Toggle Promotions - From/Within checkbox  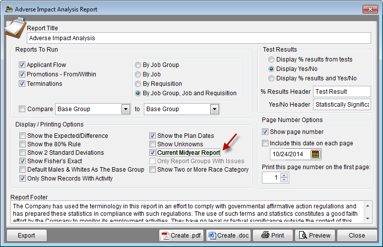coord(22,74)
